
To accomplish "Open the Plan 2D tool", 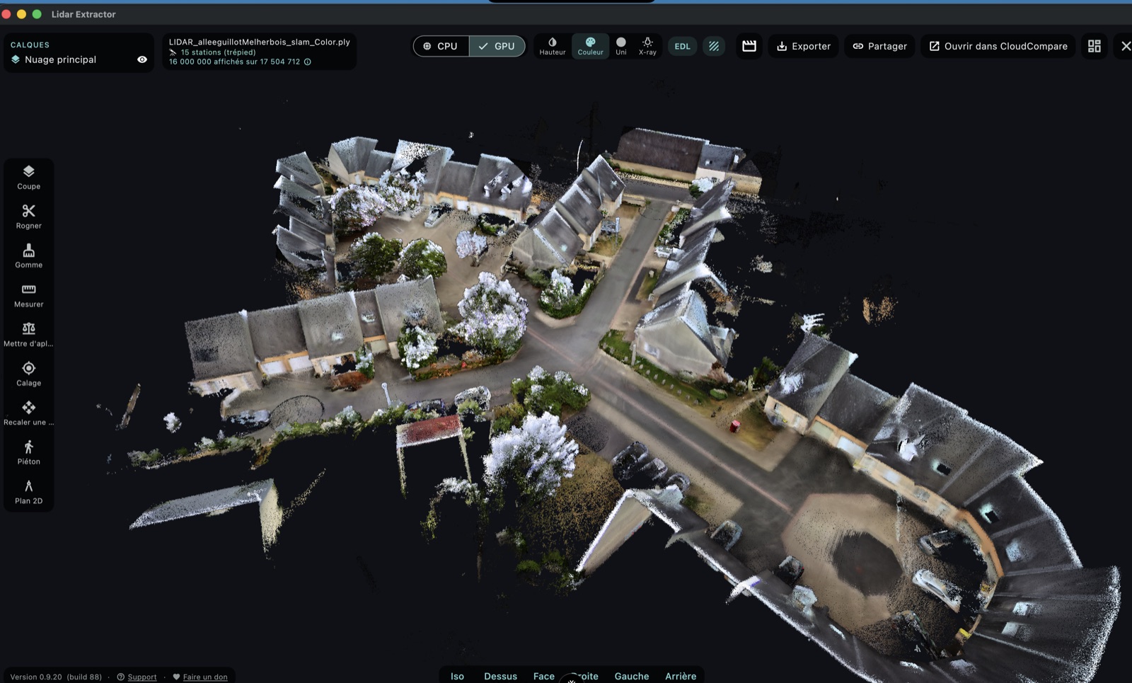I will pos(28,492).
